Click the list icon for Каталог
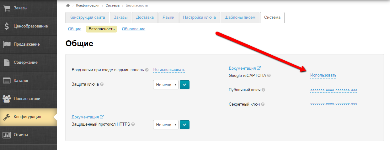Screen dimensions: 390x150 click(x=7, y=81)
